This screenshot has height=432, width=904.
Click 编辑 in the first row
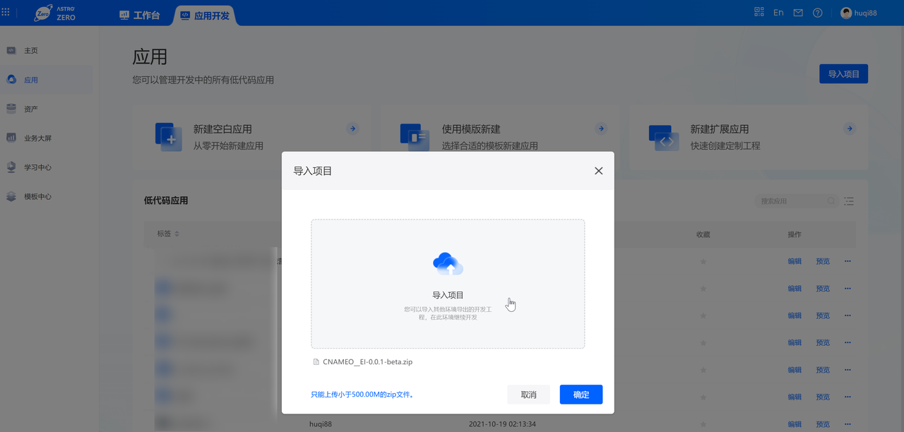tap(795, 261)
